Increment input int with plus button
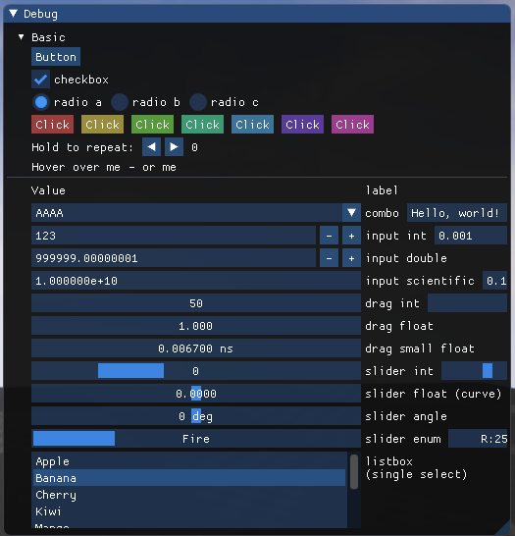This screenshot has width=515, height=536. [351, 236]
